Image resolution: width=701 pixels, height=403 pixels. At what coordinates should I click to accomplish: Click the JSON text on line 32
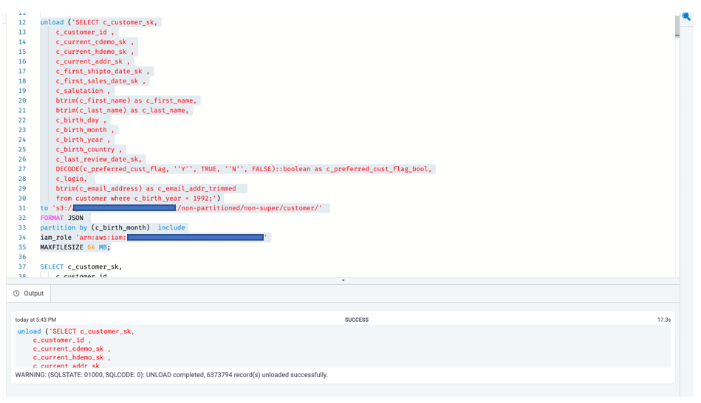(75, 218)
